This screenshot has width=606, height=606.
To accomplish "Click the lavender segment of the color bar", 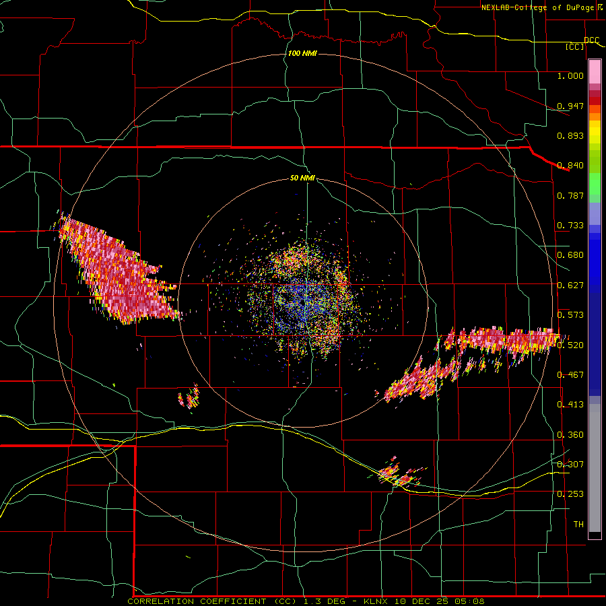I will tap(595, 213).
